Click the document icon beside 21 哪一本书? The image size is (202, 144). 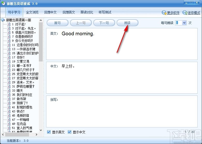9,66
